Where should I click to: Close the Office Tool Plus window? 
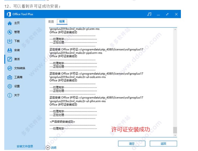[176, 14]
